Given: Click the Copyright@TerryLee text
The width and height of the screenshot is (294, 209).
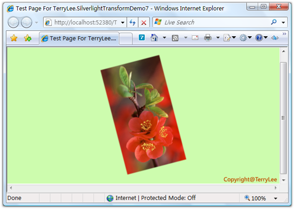Looking at the screenshot, I should pos(250,179).
